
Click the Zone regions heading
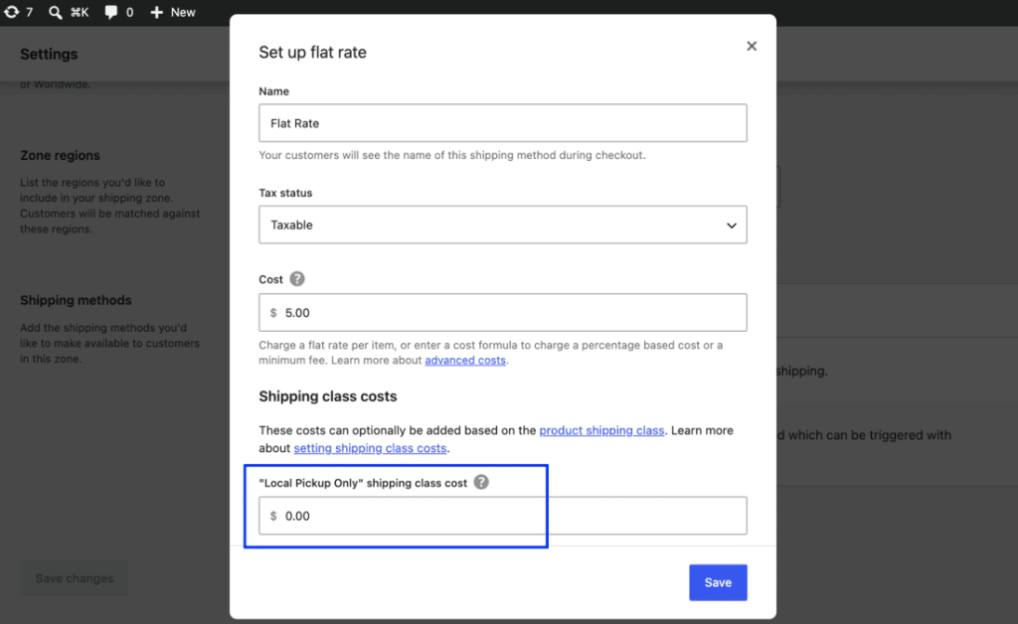60,156
